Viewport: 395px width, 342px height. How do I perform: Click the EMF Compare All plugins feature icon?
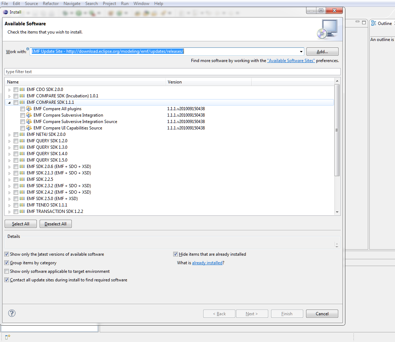click(29, 109)
